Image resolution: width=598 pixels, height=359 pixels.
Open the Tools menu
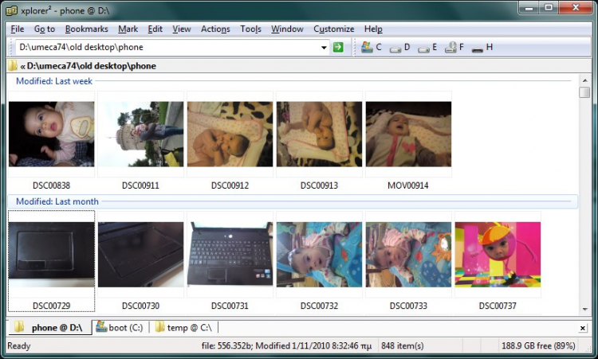tap(250, 29)
